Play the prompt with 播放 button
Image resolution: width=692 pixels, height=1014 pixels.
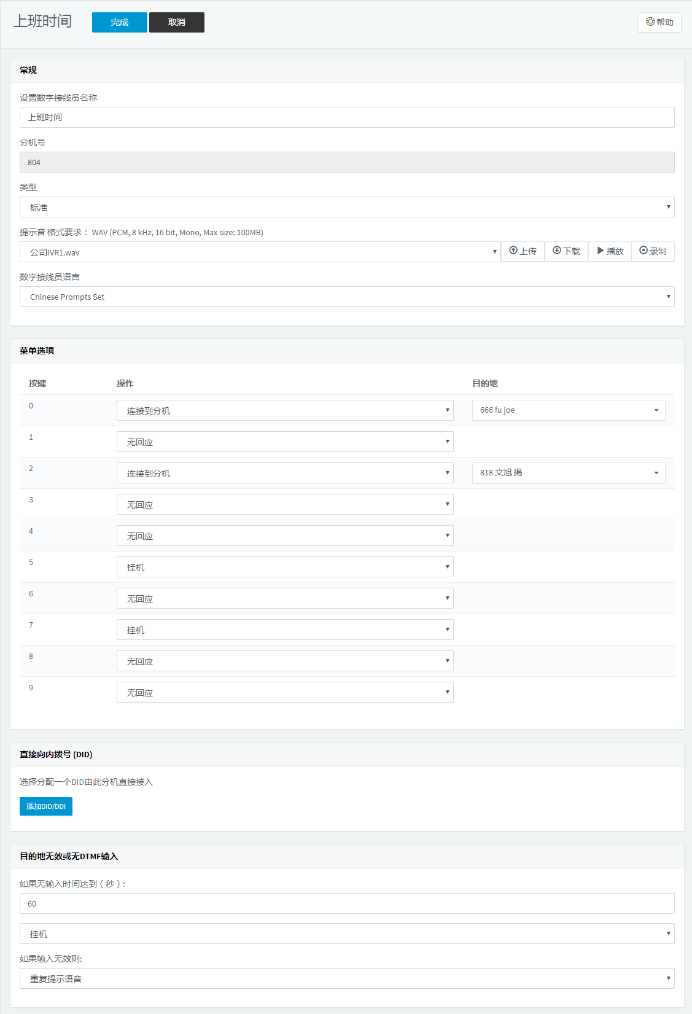coord(610,251)
